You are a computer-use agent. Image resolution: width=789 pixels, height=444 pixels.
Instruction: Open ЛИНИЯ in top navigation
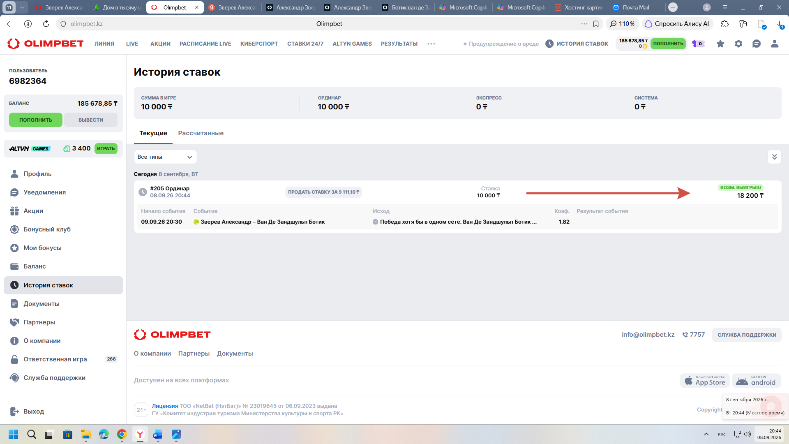(x=104, y=44)
